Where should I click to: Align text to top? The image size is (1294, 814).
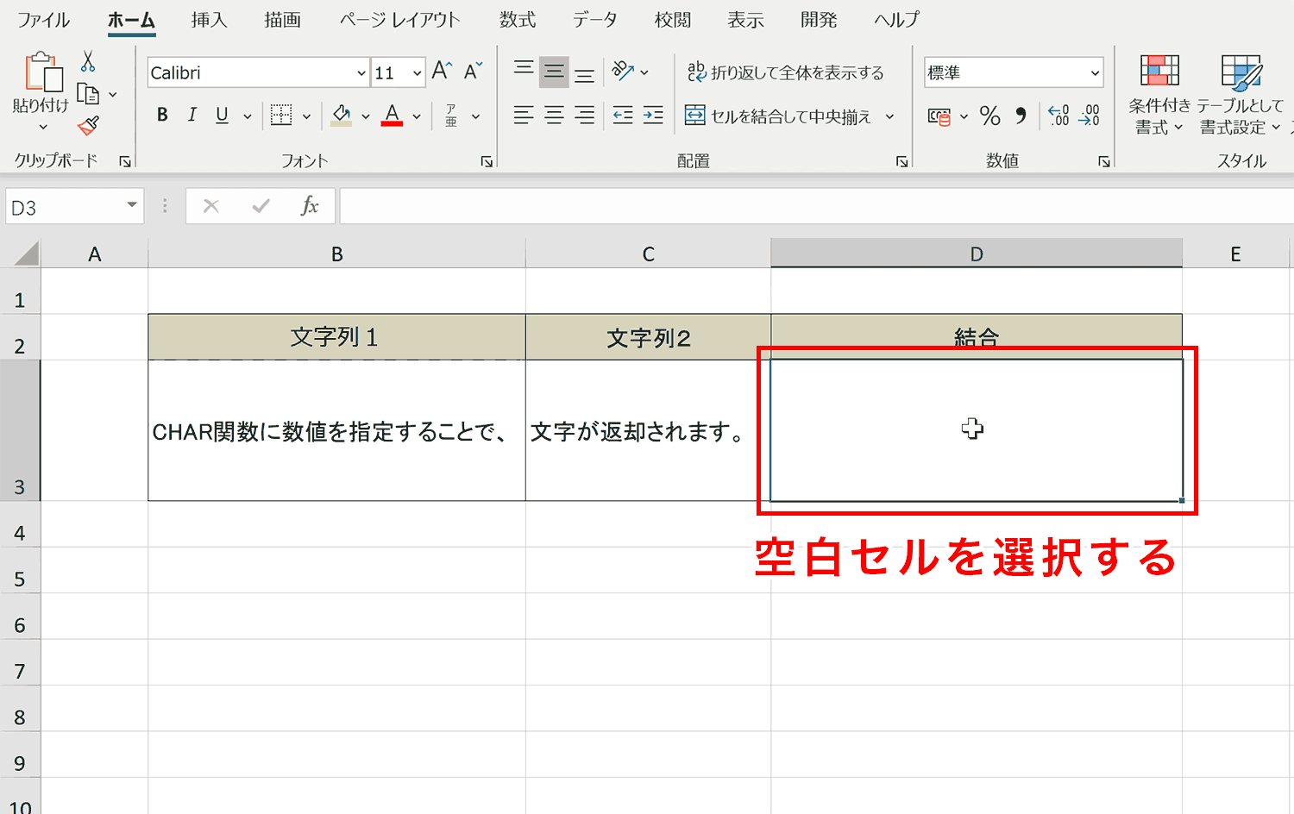coord(524,71)
